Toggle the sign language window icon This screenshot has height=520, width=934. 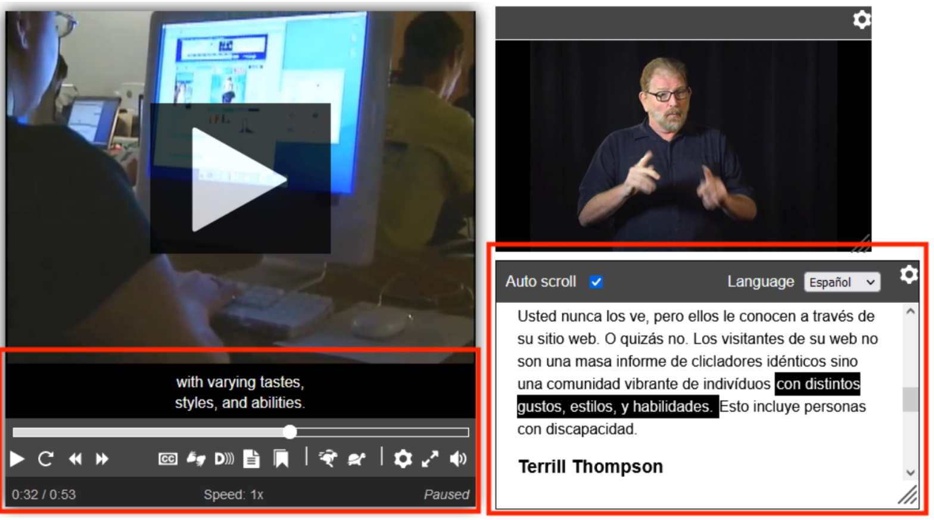[196, 459]
